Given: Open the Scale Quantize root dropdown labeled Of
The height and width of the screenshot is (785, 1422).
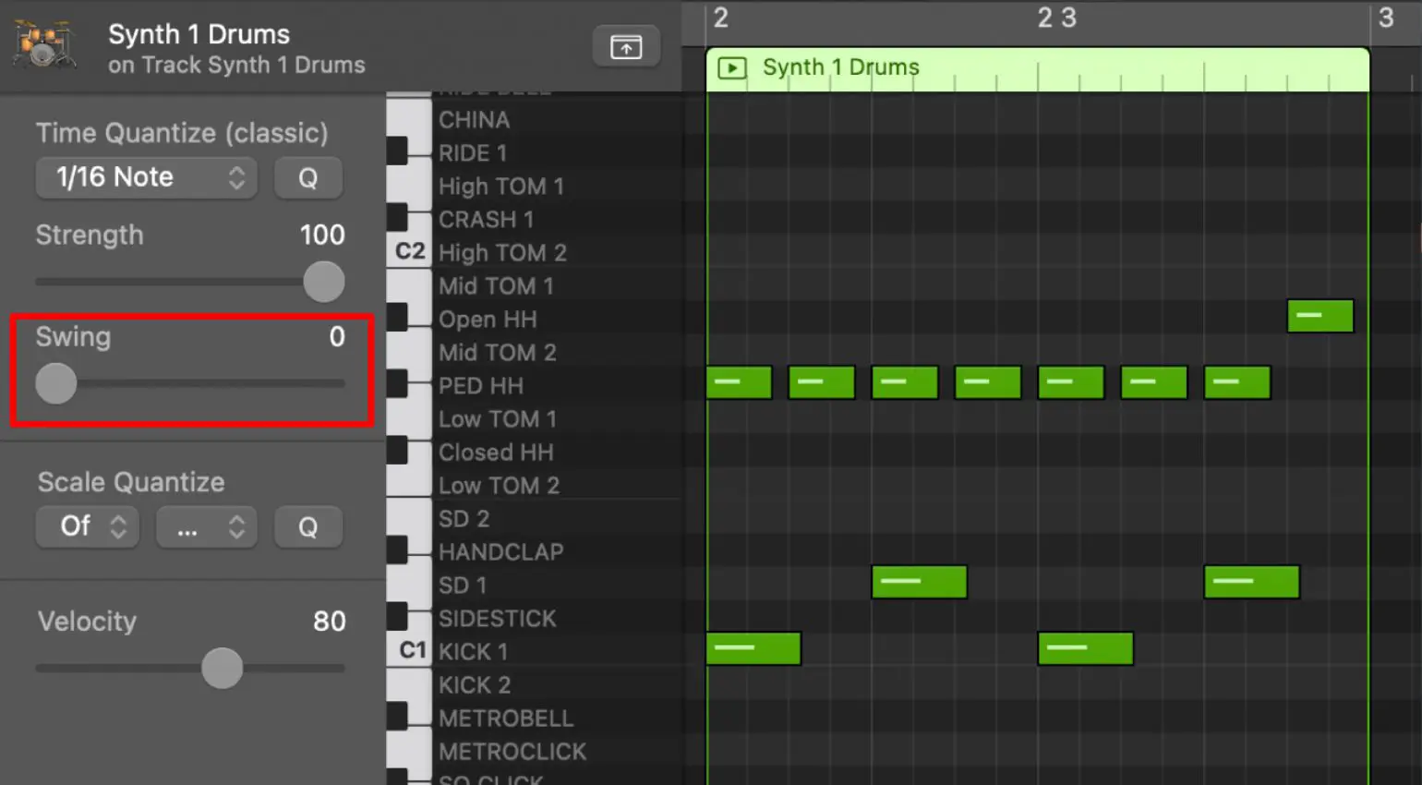Looking at the screenshot, I should [x=87, y=526].
